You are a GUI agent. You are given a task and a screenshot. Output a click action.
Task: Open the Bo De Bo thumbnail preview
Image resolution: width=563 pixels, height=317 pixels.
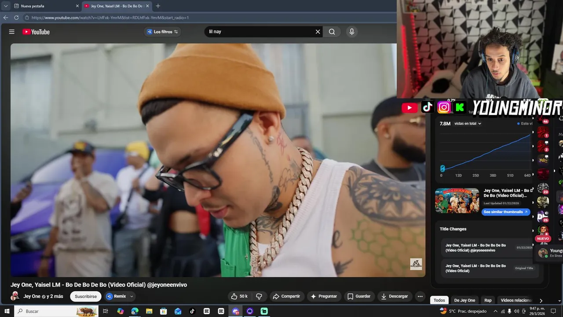[x=457, y=201]
